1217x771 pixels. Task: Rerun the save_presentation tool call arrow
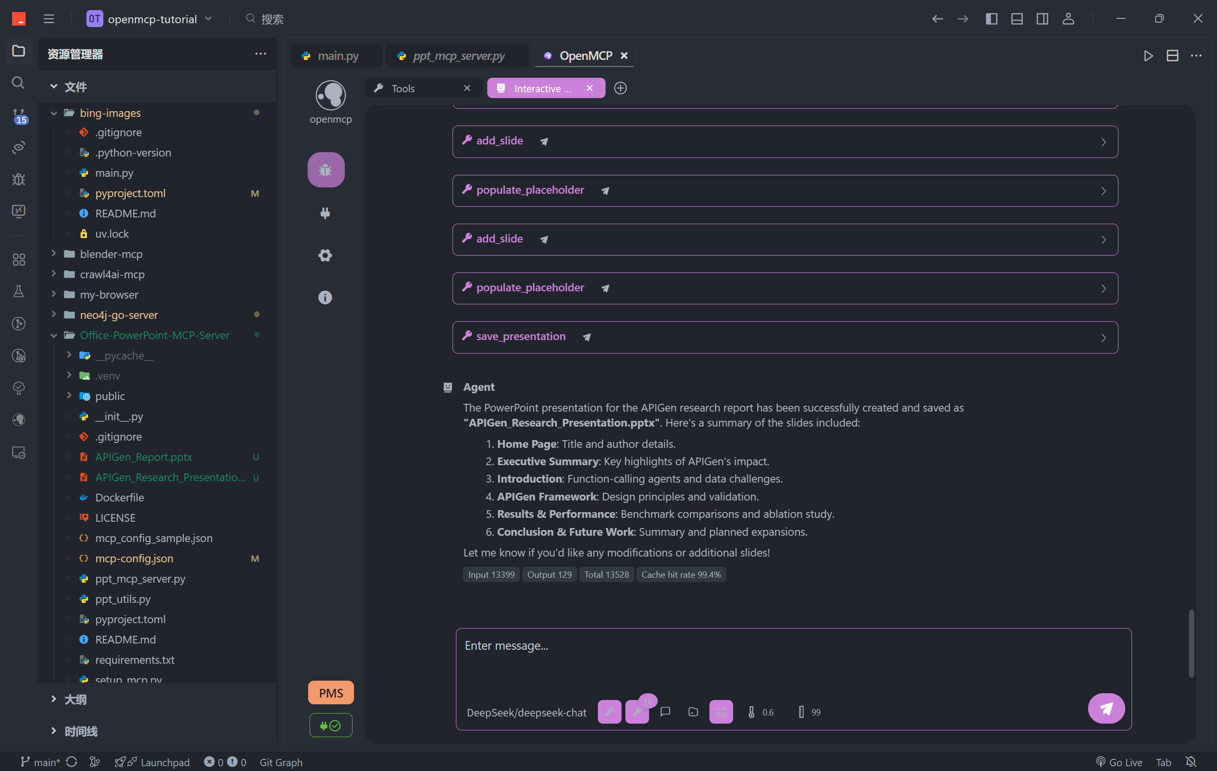[587, 337]
